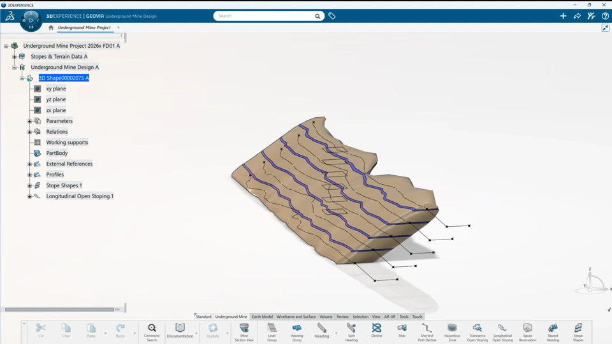Select the Level Group tool
The image size is (612, 344).
tap(272, 333)
